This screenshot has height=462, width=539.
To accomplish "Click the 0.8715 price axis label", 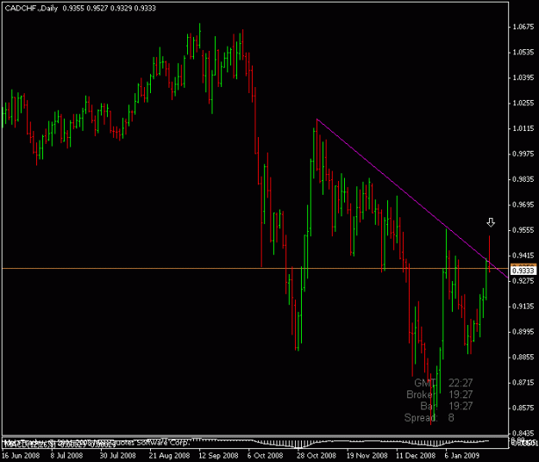I will (523, 383).
